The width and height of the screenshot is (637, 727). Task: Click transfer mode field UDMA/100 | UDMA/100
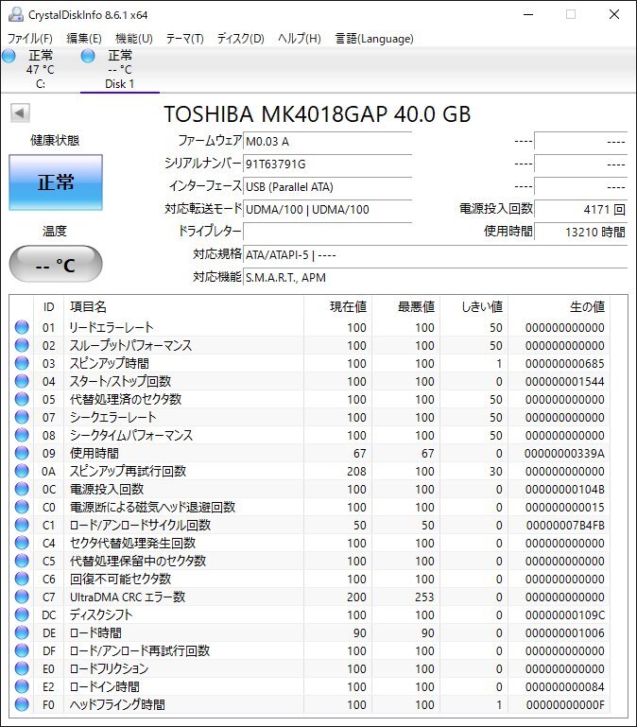tap(327, 209)
